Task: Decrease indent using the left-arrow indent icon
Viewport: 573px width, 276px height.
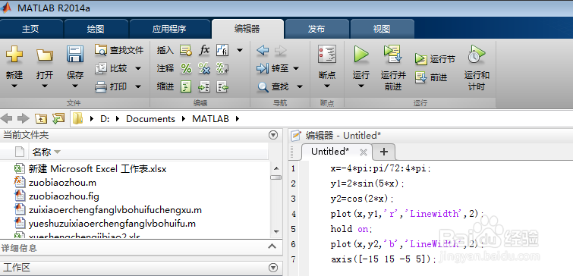Action: pos(222,87)
